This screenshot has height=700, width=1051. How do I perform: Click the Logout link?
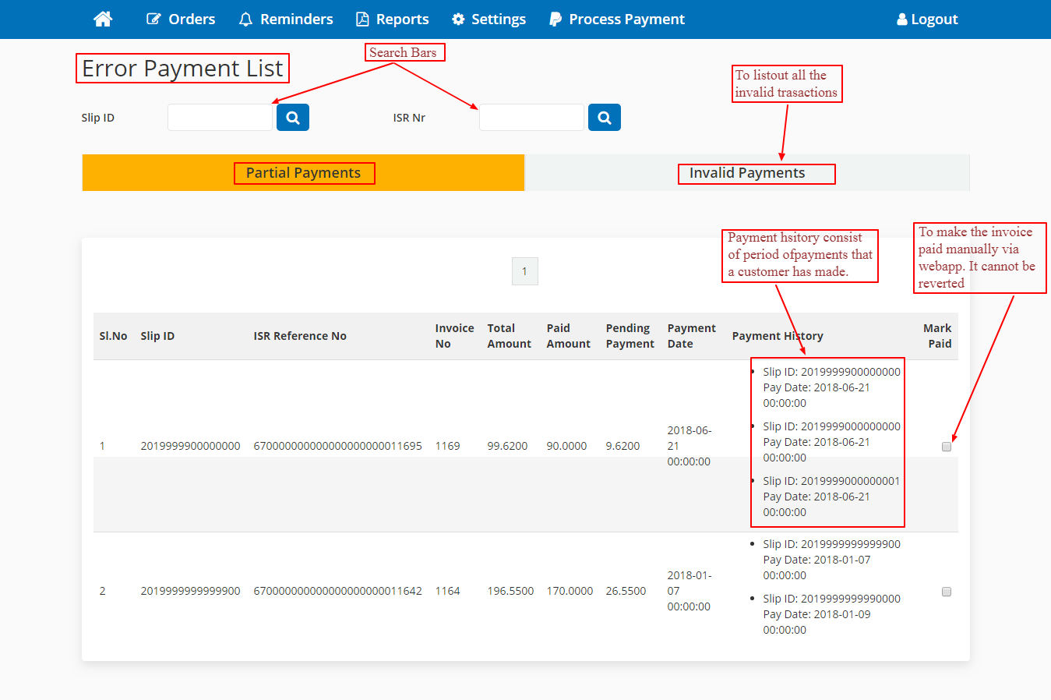tap(934, 19)
